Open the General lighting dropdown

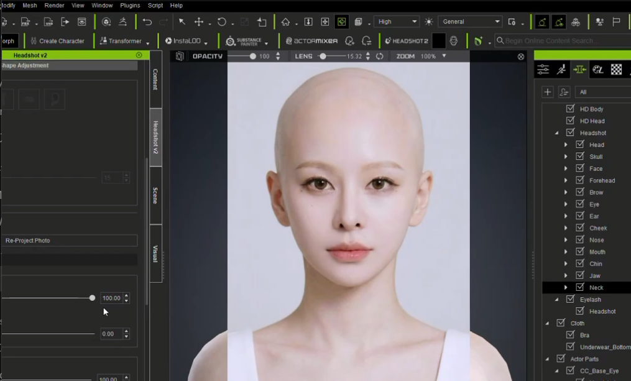point(471,22)
